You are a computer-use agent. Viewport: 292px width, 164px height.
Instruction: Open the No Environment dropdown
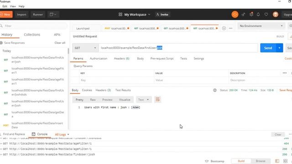(261, 26)
